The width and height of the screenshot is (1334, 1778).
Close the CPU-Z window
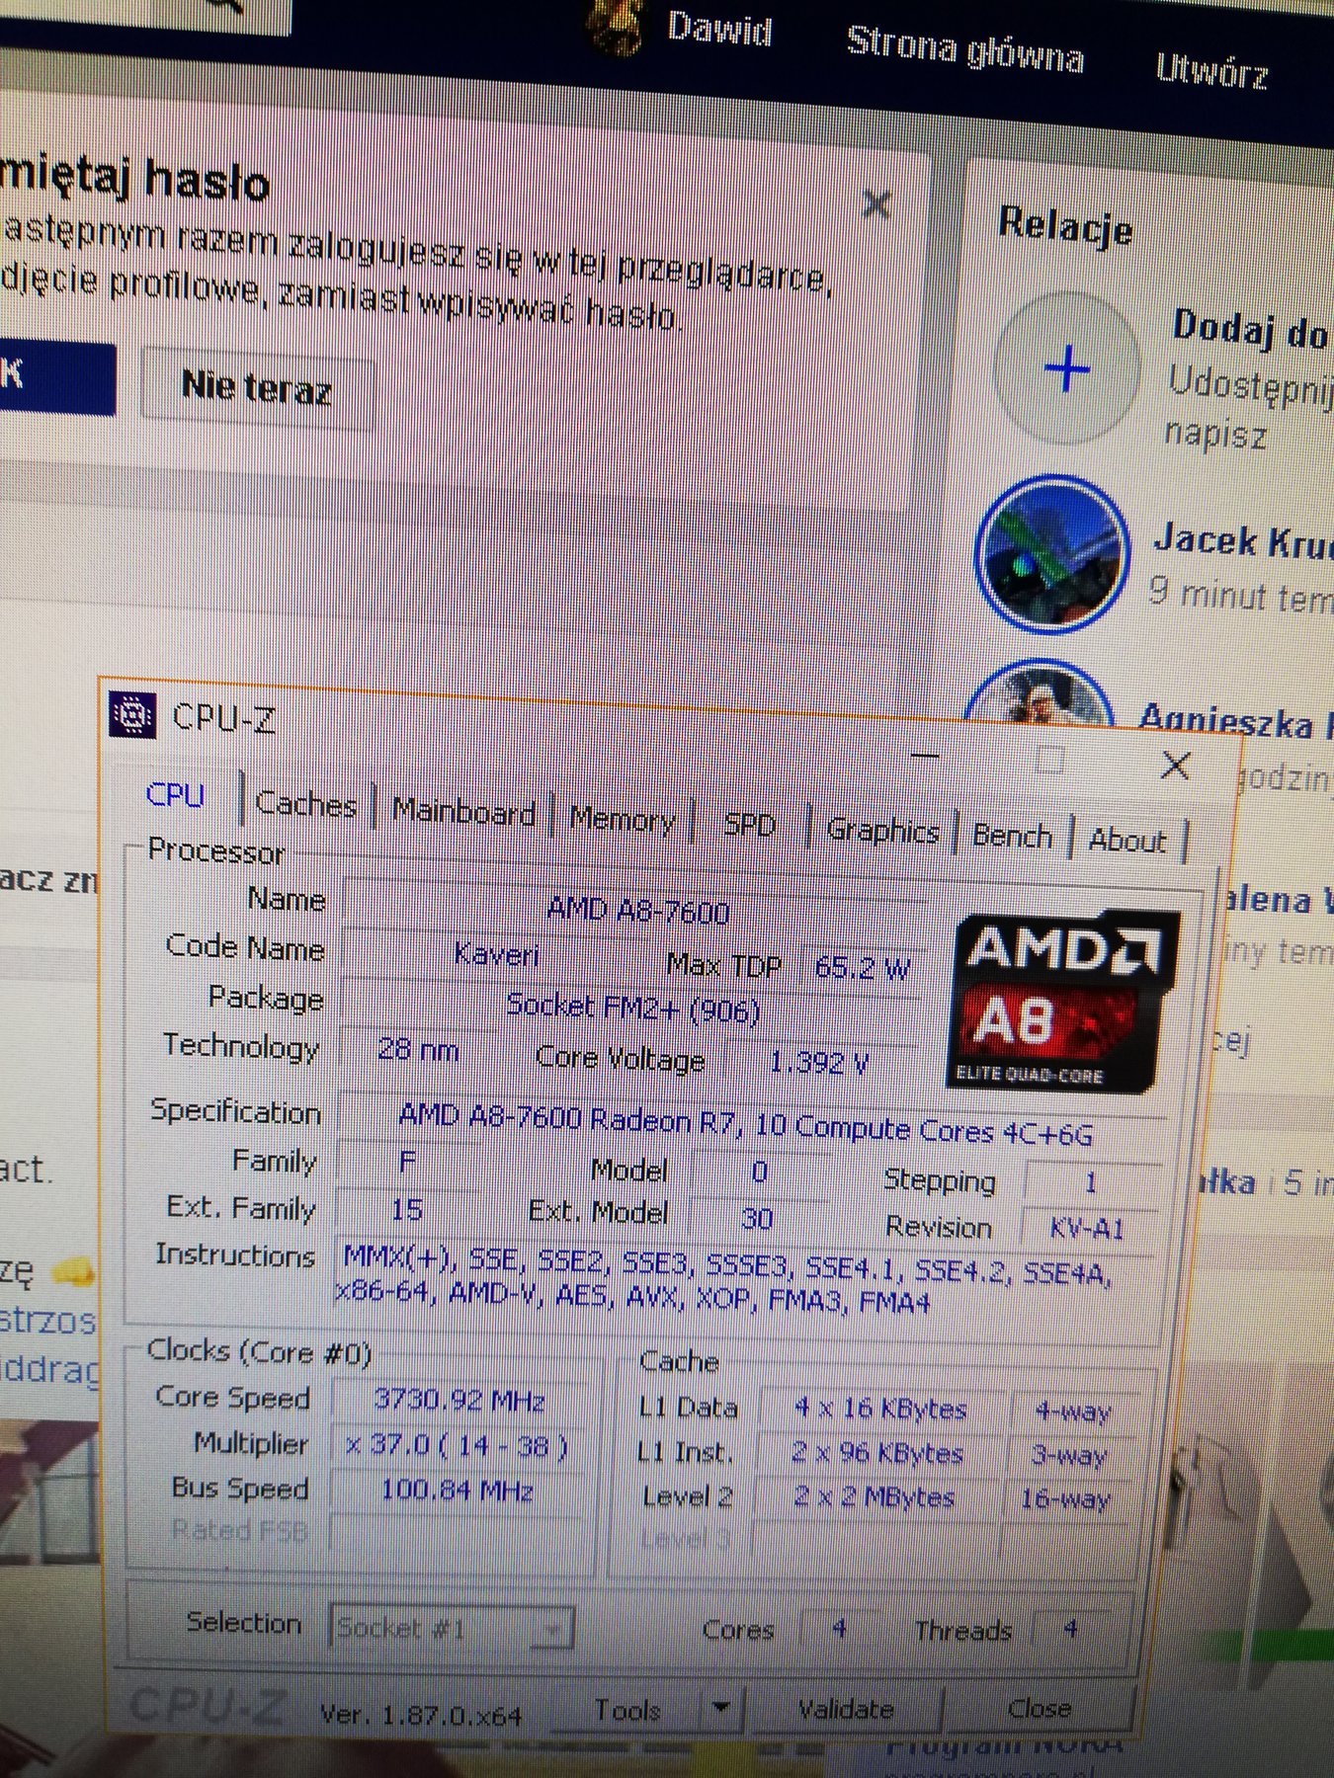[1175, 765]
